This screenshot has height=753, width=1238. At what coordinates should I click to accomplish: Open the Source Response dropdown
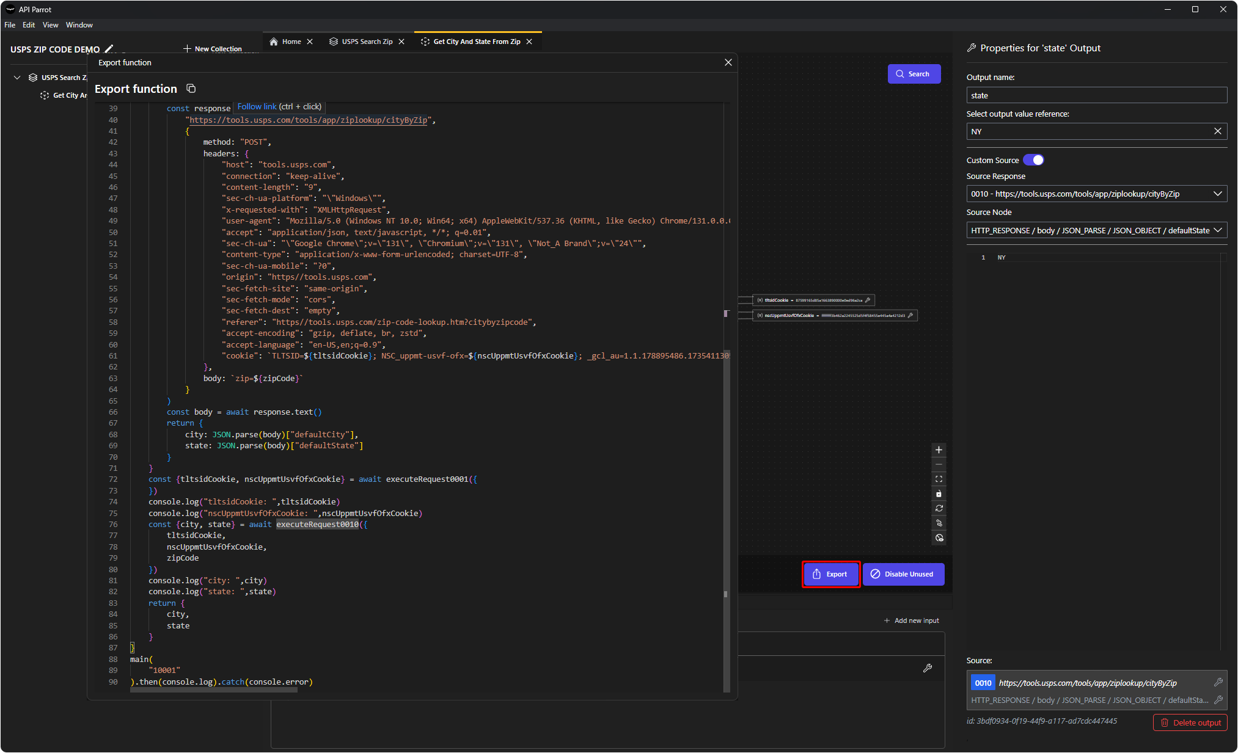tap(1096, 194)
